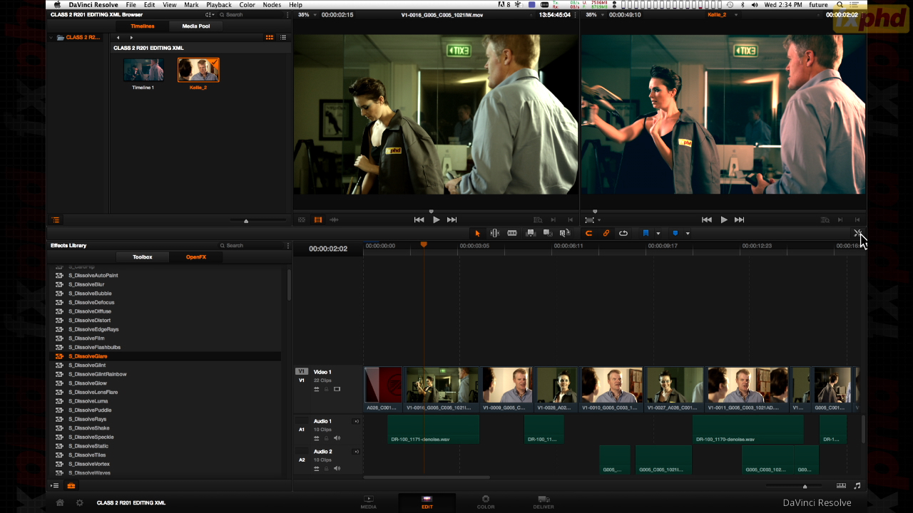Jump to next clip in source viewer
This screenshot has height=513, width=913.
452,219
